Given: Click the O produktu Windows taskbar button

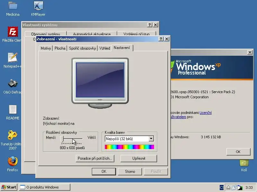Looking at the screenshot, I should (x=45, y=187).
